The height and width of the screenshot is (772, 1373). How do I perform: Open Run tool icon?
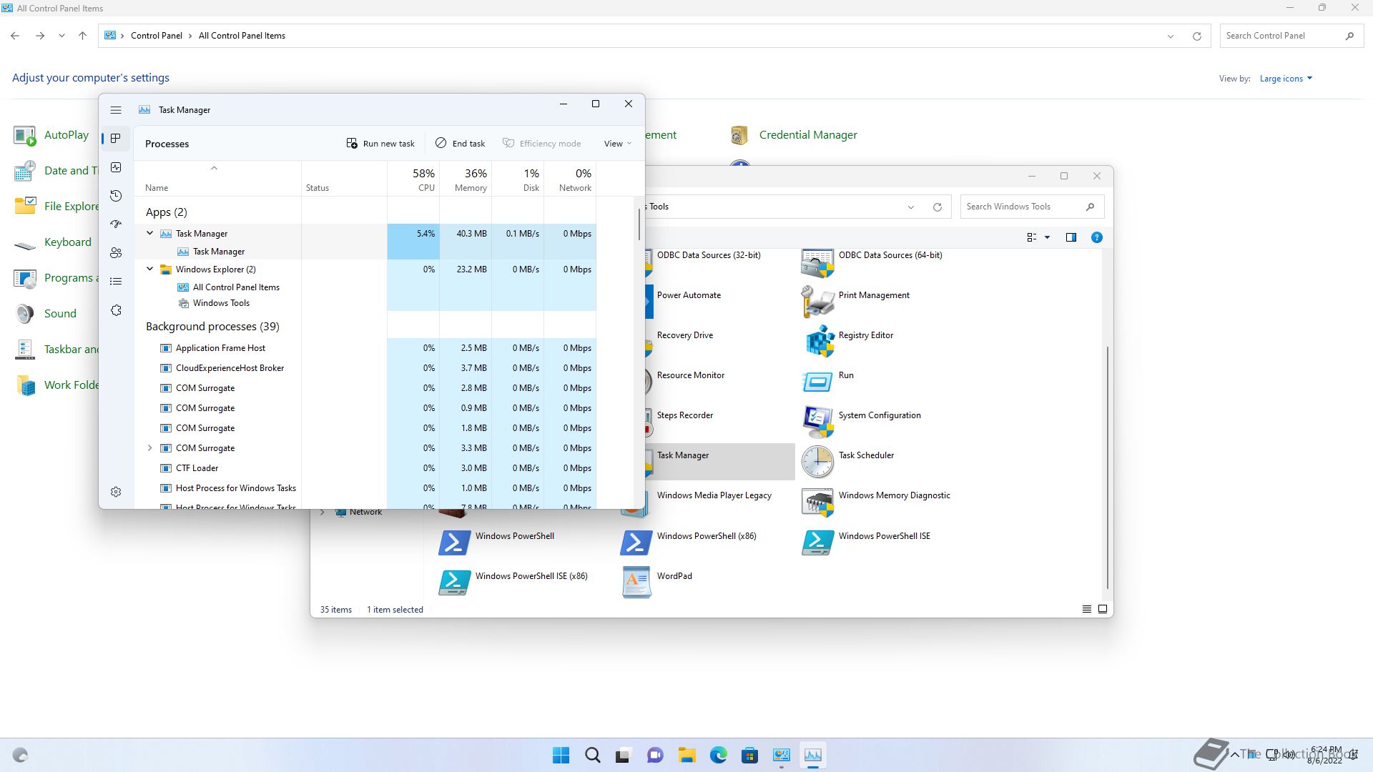tap(818, 381)
